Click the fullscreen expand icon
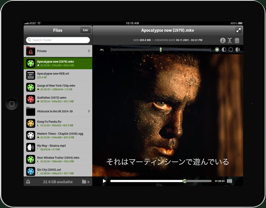 coord(238,30)
